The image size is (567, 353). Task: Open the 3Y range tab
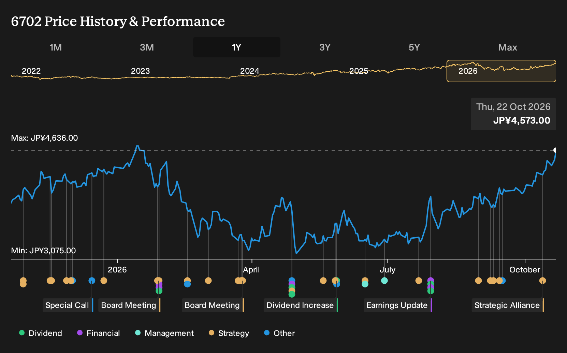coord(325,47)
